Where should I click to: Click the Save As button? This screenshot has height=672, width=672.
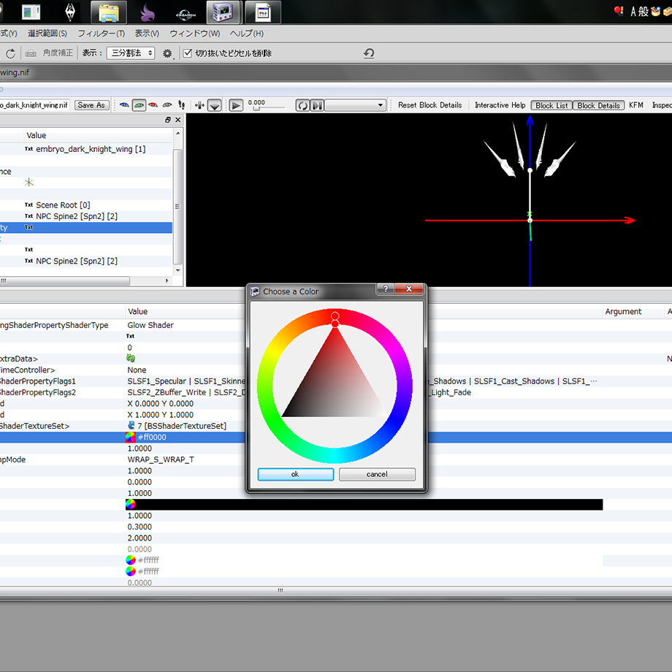point(92,105)
